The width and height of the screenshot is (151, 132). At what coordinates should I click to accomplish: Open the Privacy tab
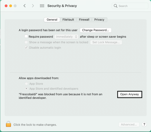(99, 19)
